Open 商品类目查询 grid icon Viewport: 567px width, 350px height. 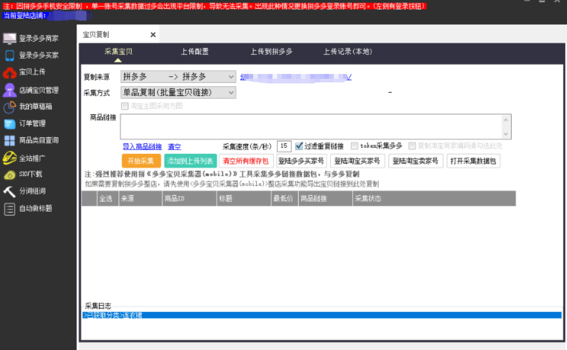[9, 141]
